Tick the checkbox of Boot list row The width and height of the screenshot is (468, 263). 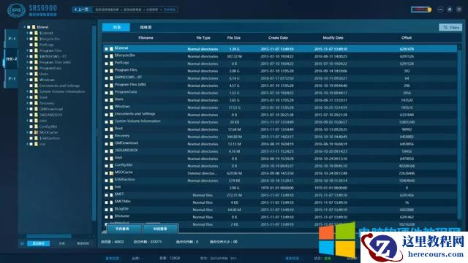pyautogui.click(x=106, y=129)
